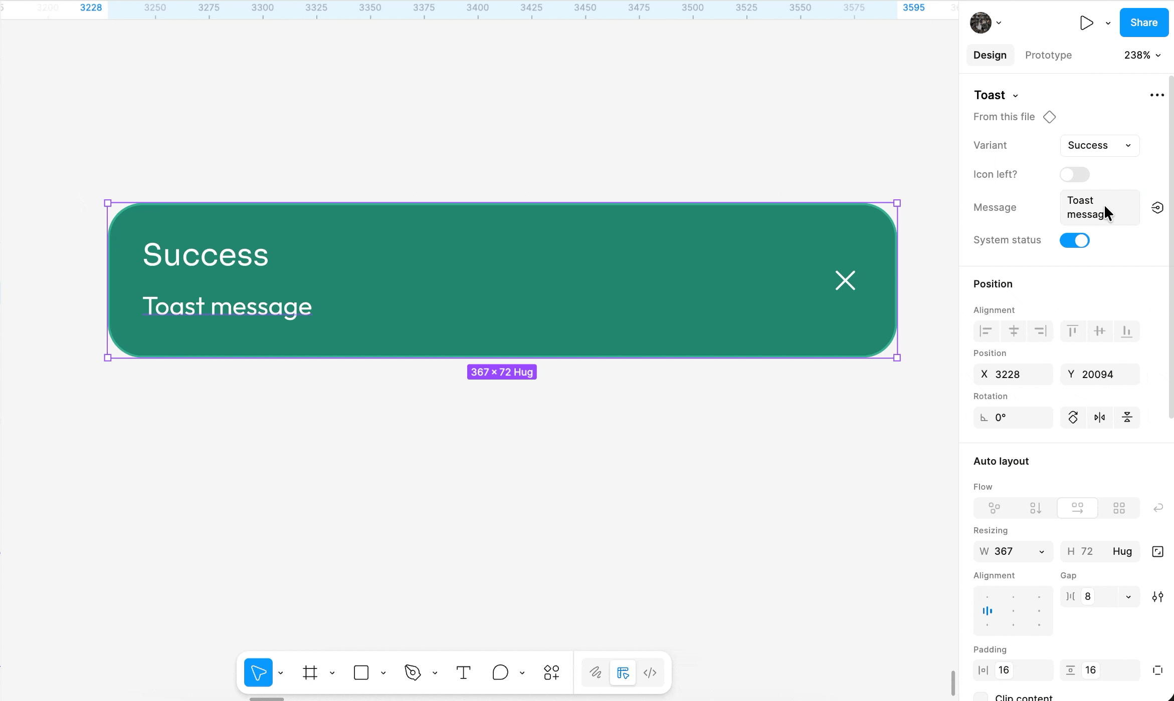Toggle the Icon left? switch
Image resolution: width=1174 pixels, height=701 pixels.
[x=1074, y=174]
